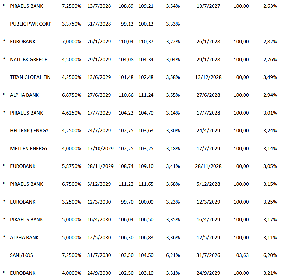Select the HELLENIQ ENRGY bond name

[29, 131]
